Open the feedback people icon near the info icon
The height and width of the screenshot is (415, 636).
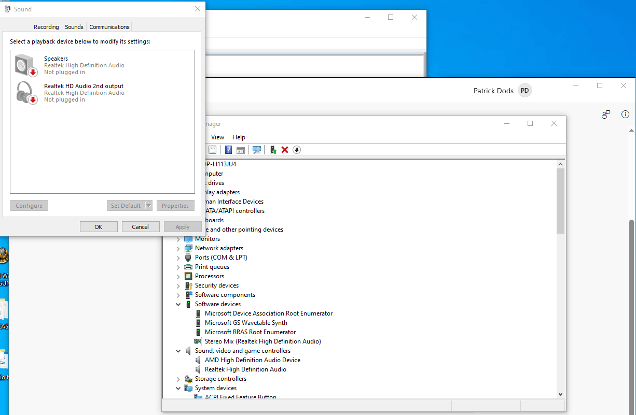click(605, 115)
